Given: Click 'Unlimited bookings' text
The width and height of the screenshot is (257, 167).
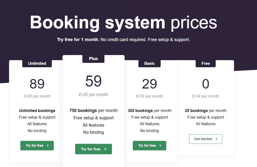Looking at the screenshot, I should coord(37,110).
